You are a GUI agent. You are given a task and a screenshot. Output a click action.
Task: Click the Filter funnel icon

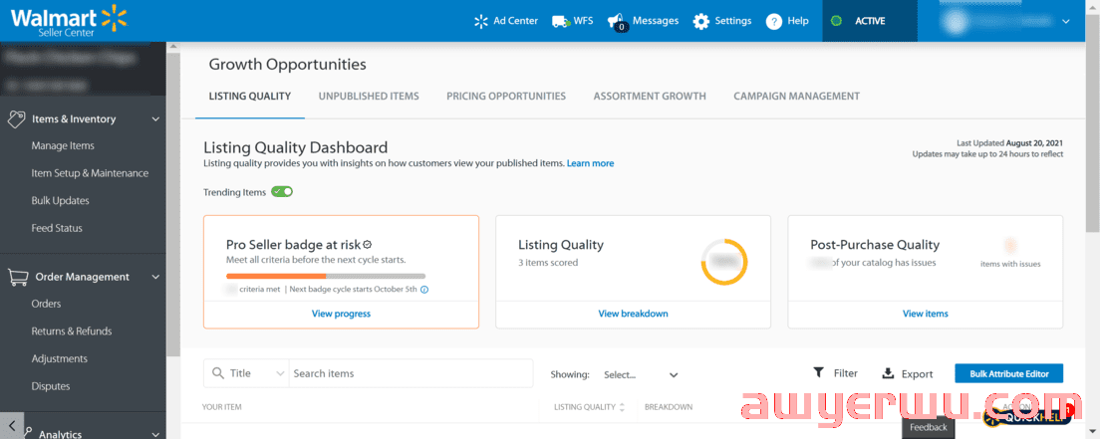(818, 373)
